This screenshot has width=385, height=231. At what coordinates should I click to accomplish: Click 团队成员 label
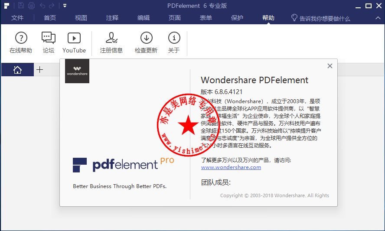tap(216, 182)
